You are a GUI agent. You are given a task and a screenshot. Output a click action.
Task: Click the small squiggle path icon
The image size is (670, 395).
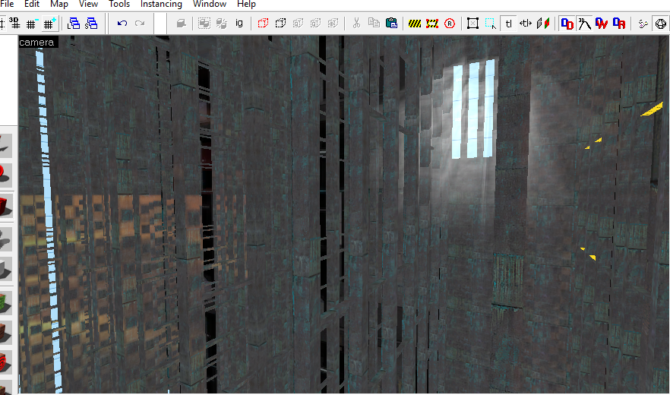(x=643, y=24)
